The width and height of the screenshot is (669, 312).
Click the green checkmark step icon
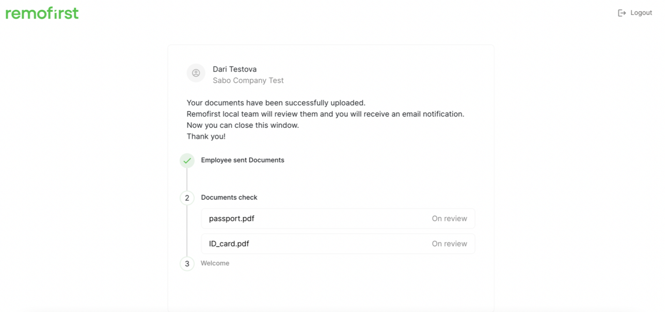point(187,161)
